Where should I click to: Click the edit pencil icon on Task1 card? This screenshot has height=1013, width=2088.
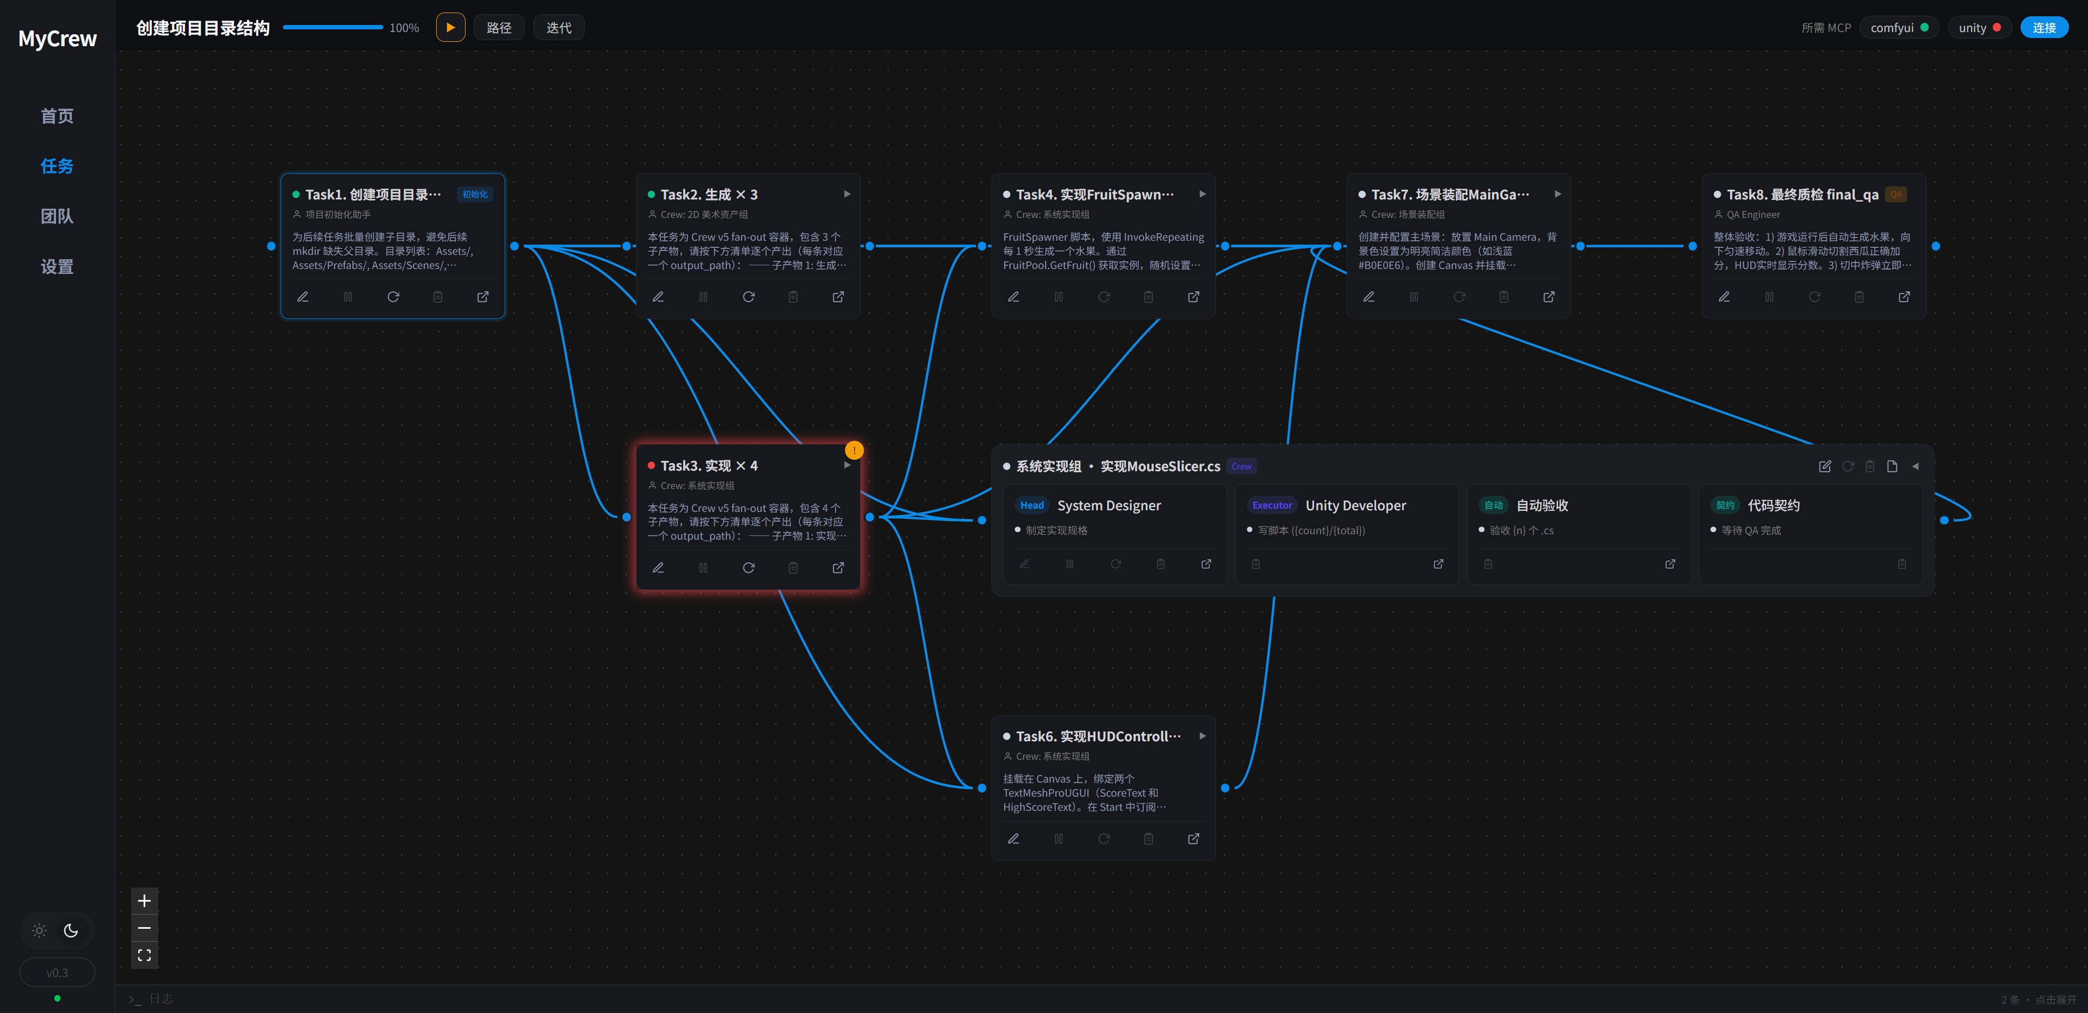click(303, 297)
